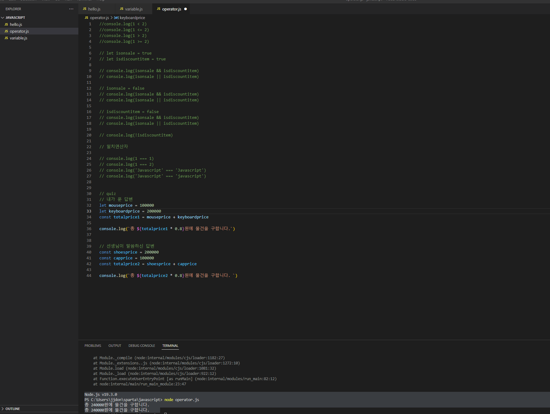Click the EXPLORER panel title
This screenshot has height=414, width=550.
[13, 9]
